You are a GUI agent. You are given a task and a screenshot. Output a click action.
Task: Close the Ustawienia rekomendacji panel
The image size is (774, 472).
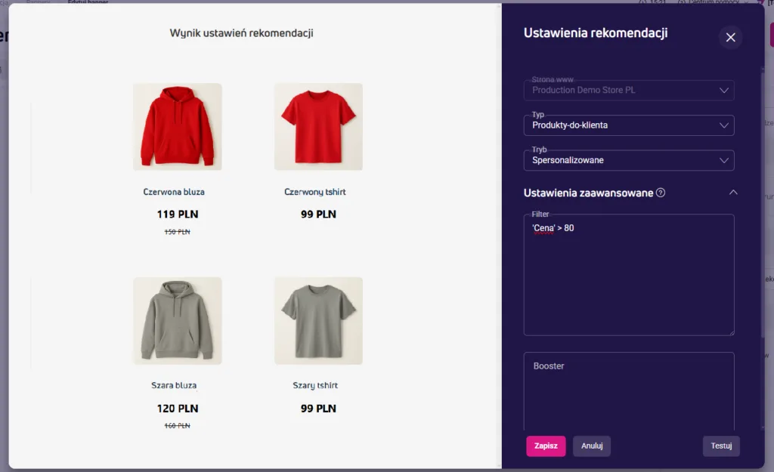[731, 38]
